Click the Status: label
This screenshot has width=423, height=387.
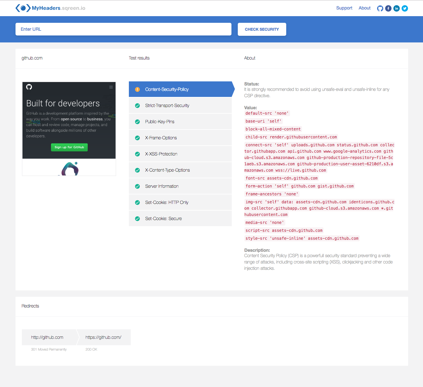252,84
